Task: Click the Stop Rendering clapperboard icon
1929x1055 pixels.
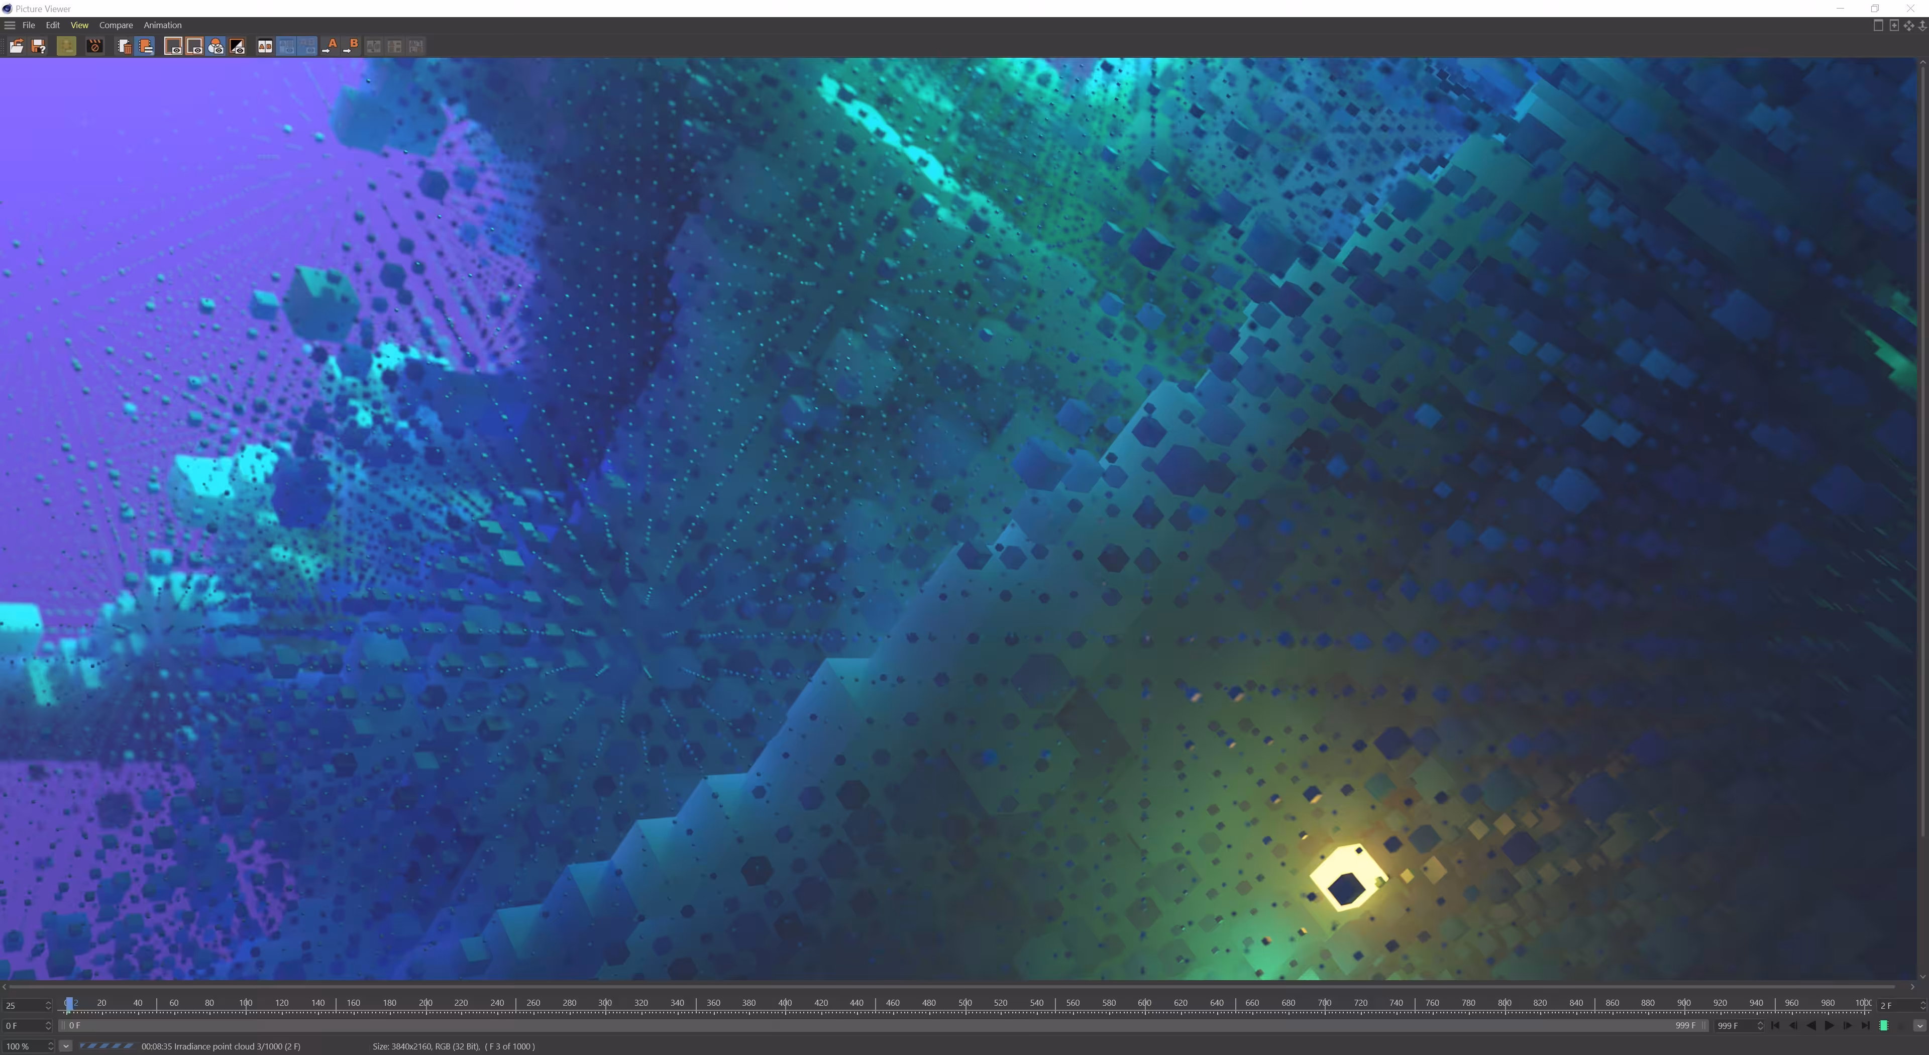Action: coord(94,46)
